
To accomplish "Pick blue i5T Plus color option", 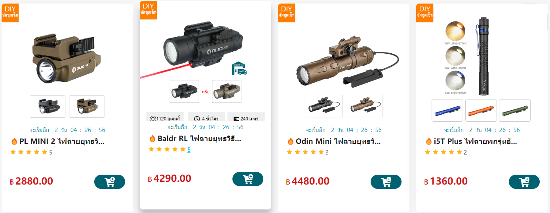I will (447, 110).
